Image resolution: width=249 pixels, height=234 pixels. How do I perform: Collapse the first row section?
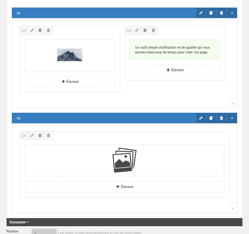click(232, 13)
